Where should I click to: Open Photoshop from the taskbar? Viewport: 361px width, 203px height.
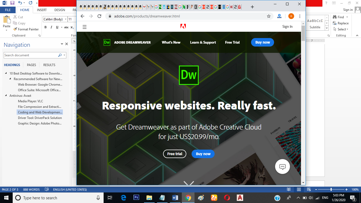(136, 198)
